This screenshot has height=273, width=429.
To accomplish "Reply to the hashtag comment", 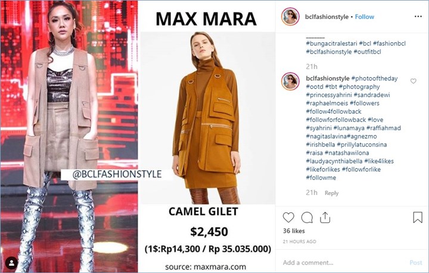I will click(332, 193).
